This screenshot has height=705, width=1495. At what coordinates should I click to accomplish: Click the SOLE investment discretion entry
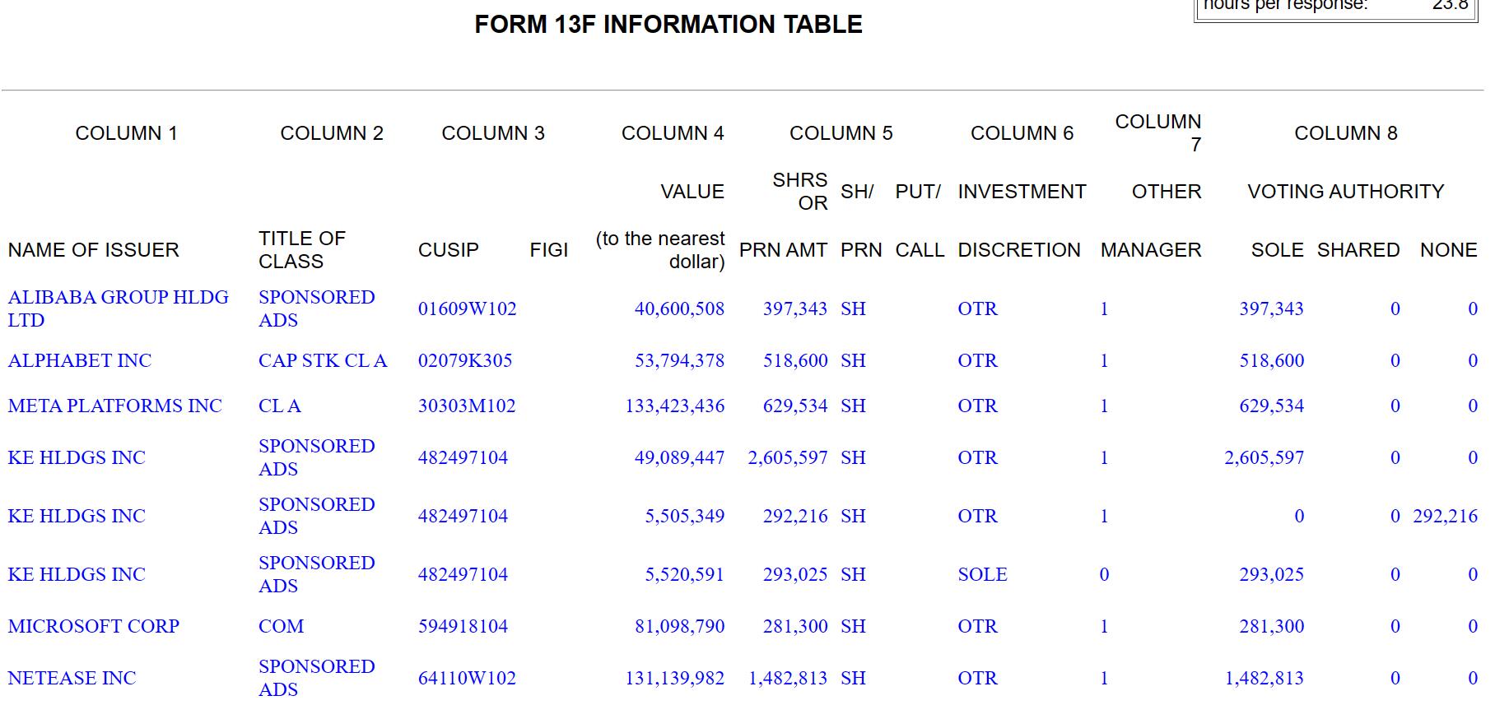pos(982,574)
